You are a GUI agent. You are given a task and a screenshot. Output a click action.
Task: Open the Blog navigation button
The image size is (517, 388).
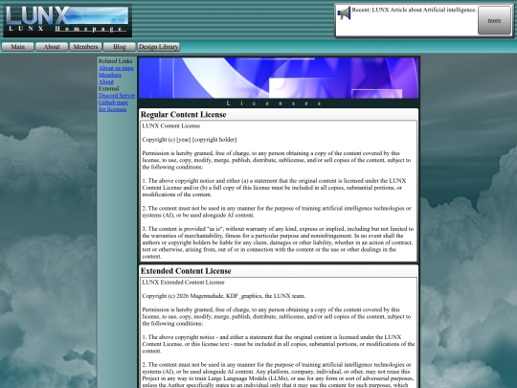(120, 47)
